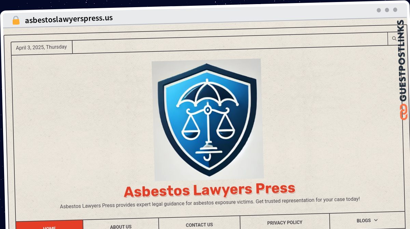410x229 pixels.
Task: Click the orange chain-link GuestPostLinks icon
Action: point(404,112)
